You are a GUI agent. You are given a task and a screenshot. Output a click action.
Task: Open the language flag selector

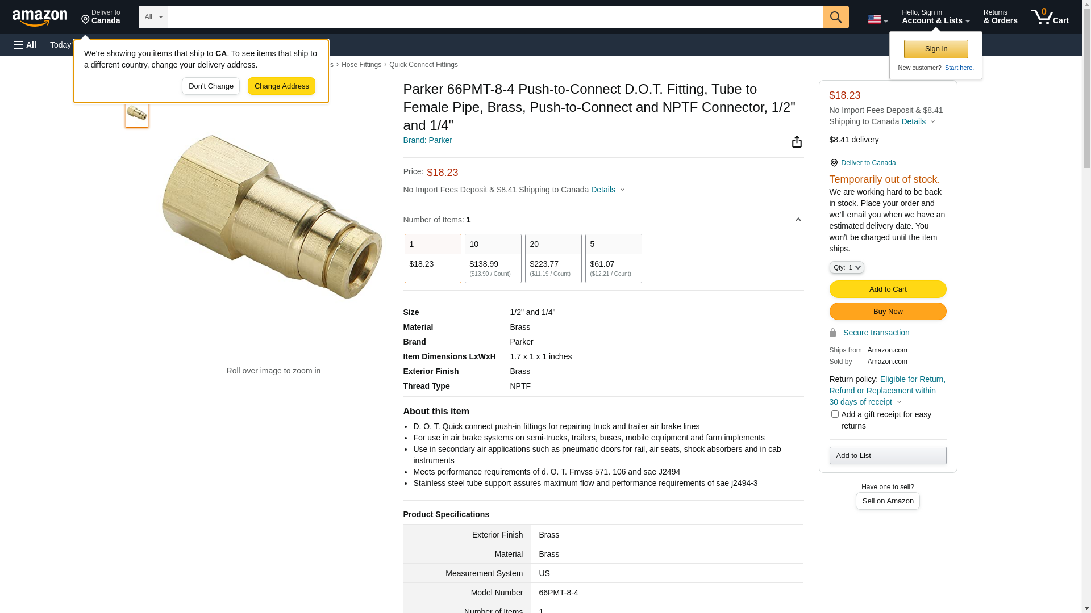(877, 19)
